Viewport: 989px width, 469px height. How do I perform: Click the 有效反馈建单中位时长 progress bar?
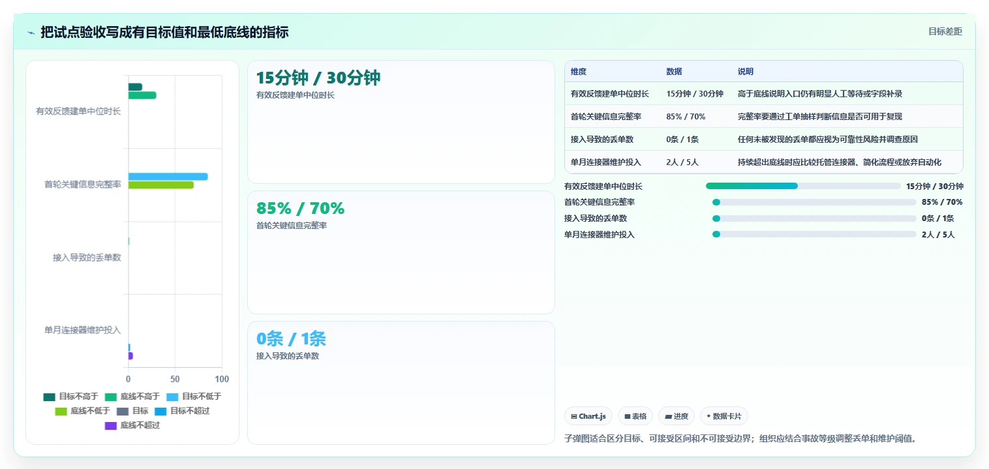tap(803, 186)
